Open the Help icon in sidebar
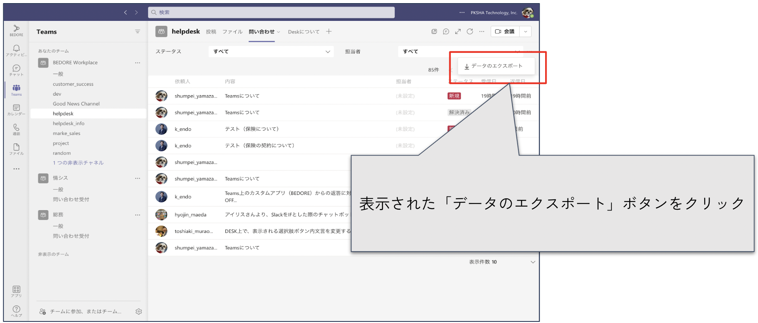758x323 pixels. 16,311
